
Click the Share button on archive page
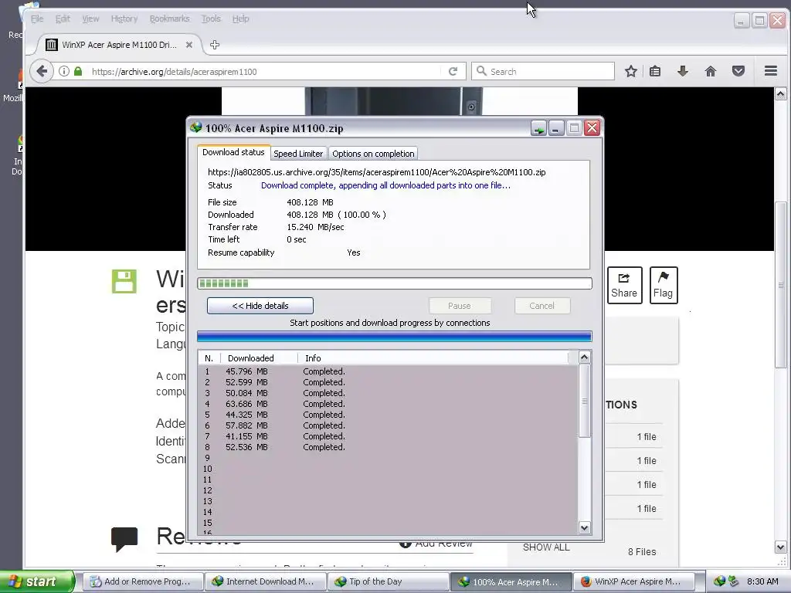click(x=624, y=286)
